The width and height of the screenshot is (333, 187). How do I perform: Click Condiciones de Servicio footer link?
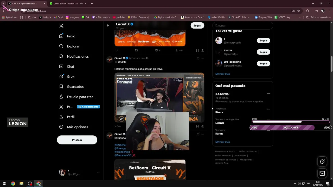click(x=225, y=151)
